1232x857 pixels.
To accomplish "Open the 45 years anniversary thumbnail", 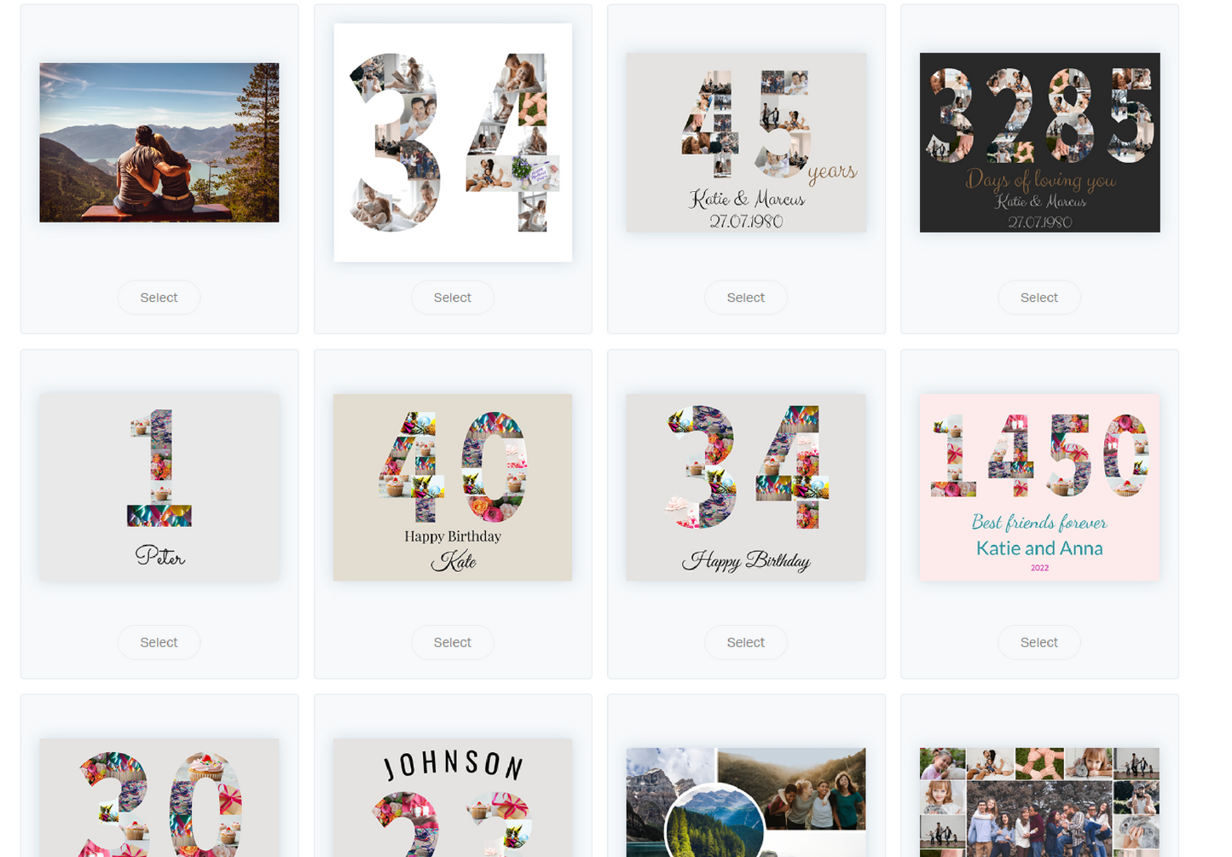I will point(746,142).
